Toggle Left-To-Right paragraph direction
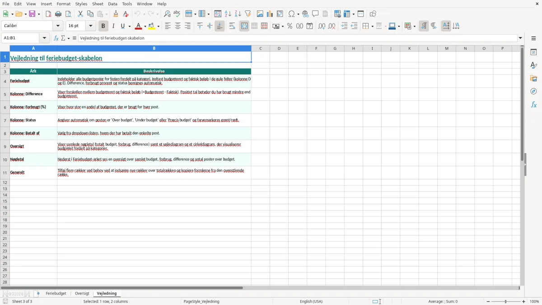Screen dimensions: 542x305 pos(424,26)
